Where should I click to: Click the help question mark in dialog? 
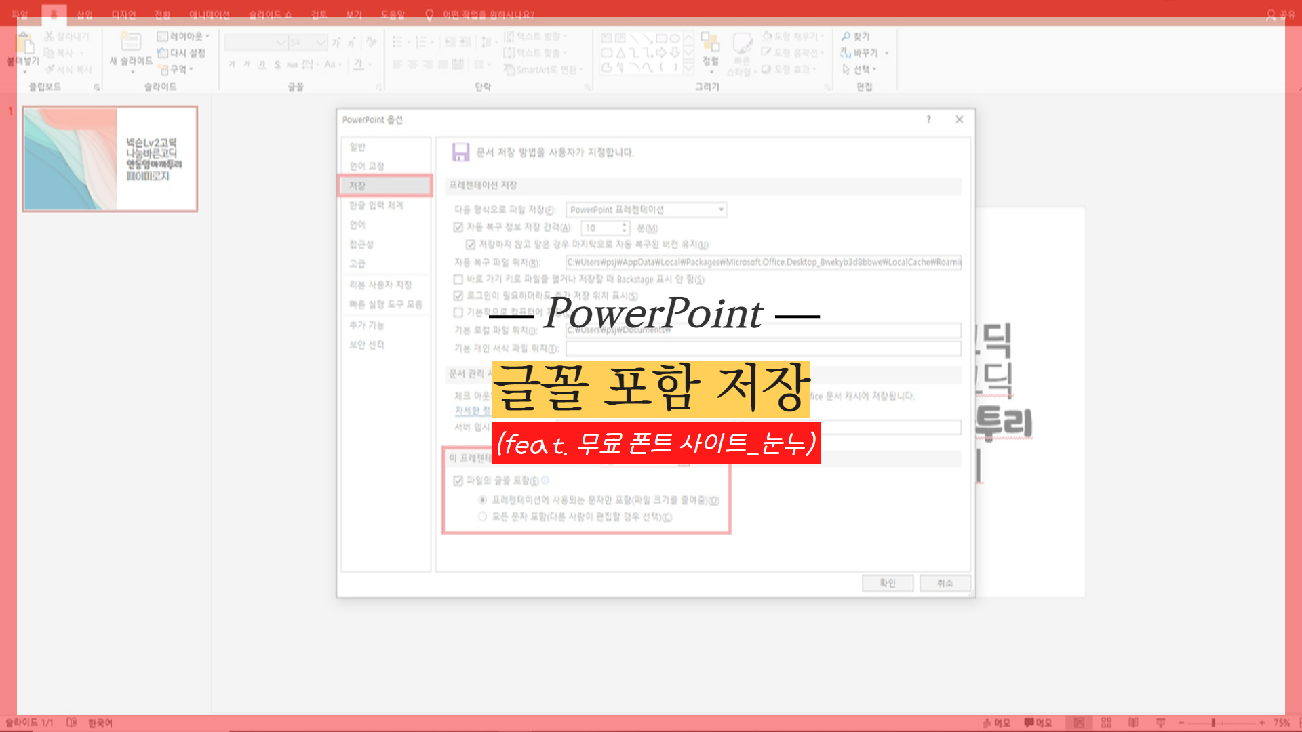[928, 119]
